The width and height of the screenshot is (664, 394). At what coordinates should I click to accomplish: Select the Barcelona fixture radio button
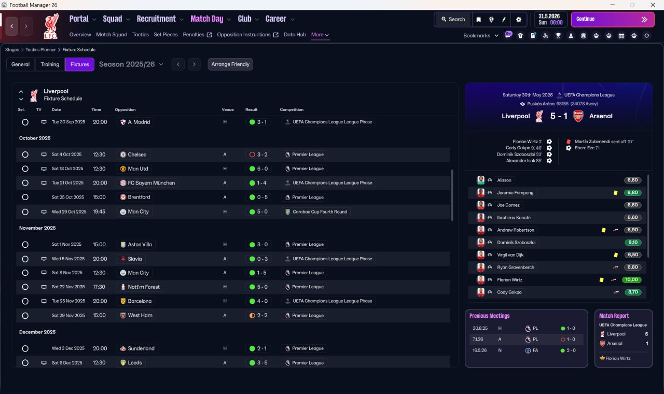(25, 301)
